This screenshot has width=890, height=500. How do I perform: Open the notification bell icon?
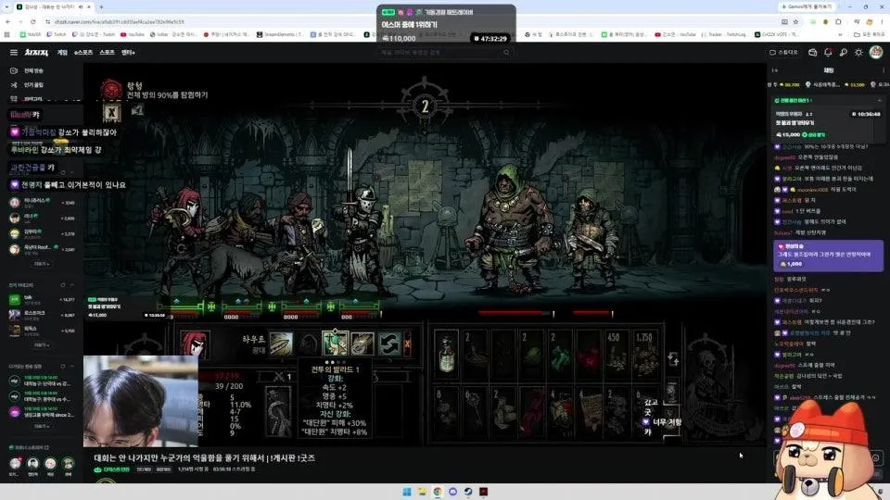point(828,52)
